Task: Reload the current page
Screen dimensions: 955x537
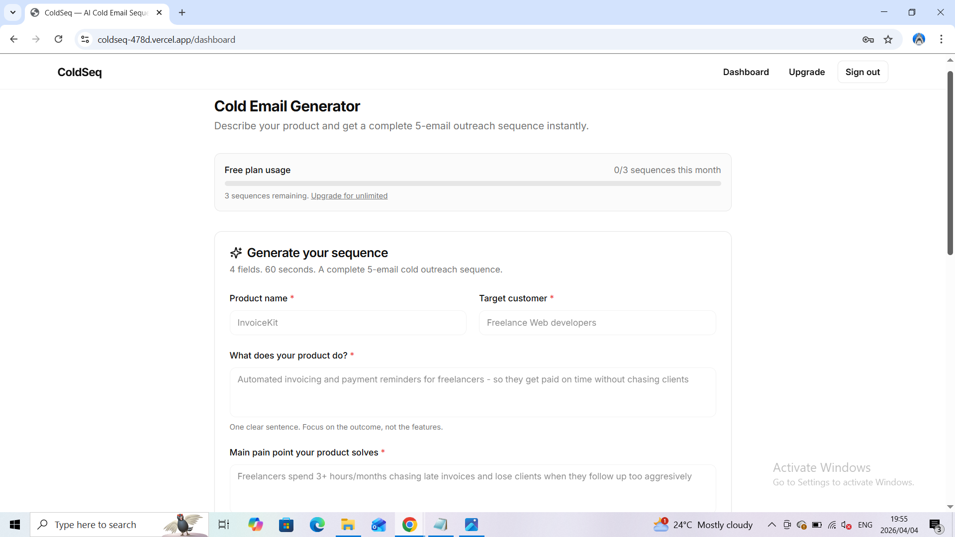Action: coord(58,39)
